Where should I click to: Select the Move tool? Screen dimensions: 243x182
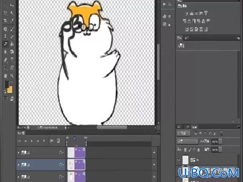coord(12,5)
